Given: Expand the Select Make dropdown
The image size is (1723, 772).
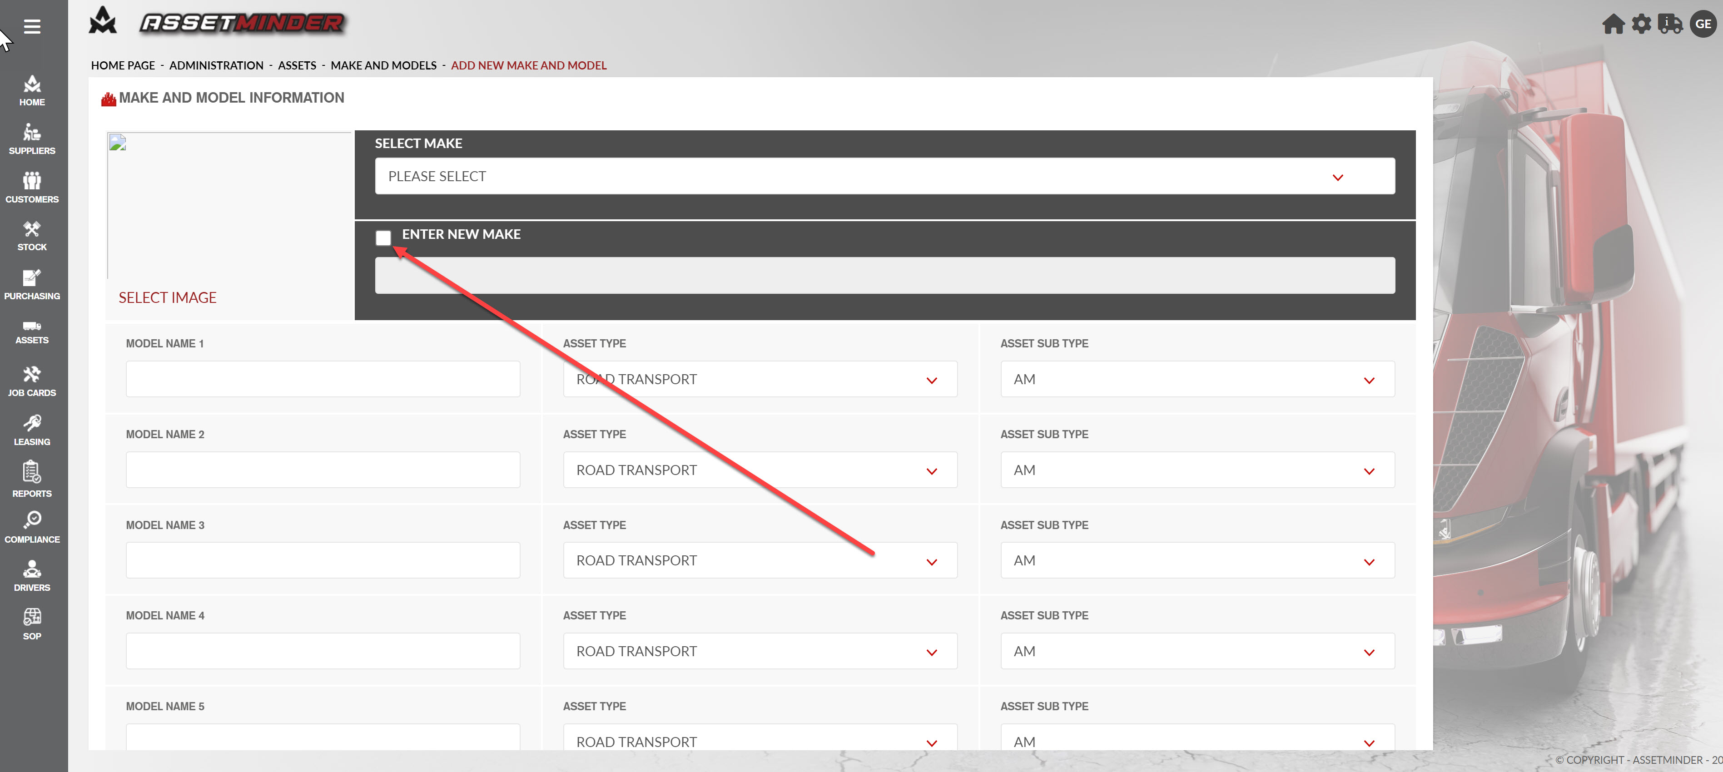Looking at the screenshot, I should point(884,177).
